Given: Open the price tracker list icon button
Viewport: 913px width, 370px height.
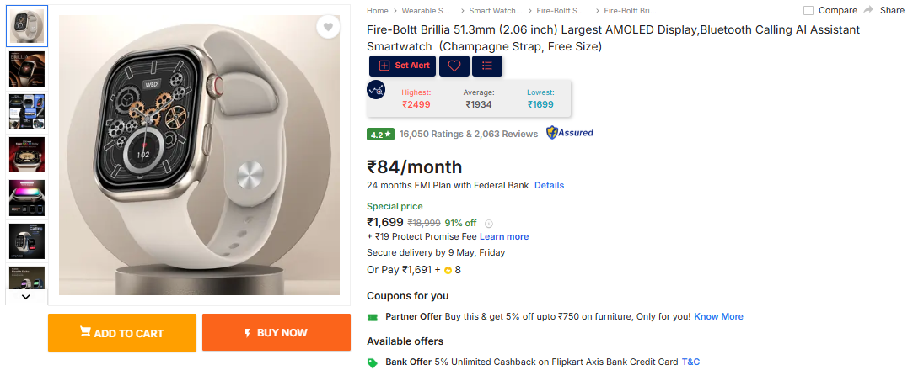Looking at the screenshot, I should point(487,66).
